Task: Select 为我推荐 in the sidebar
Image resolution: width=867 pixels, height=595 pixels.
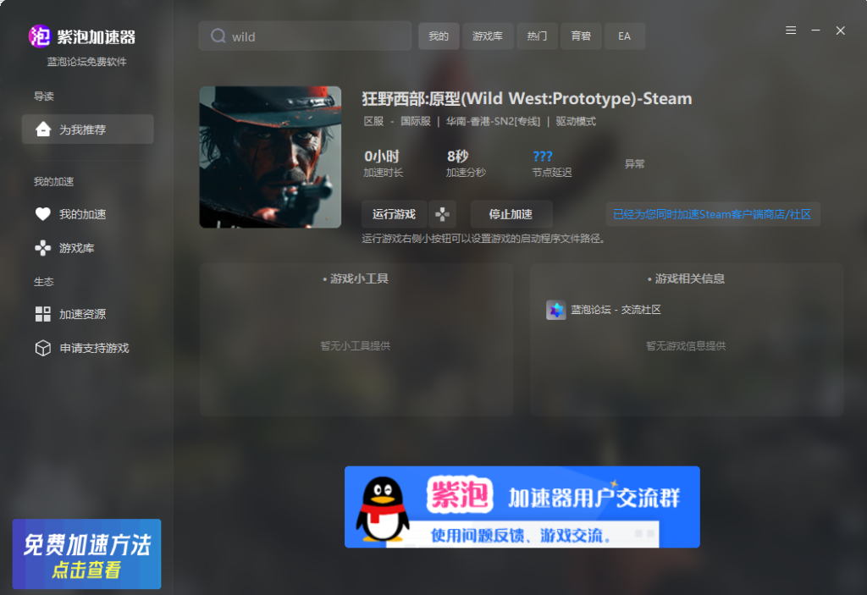Action: click(87, 129)
